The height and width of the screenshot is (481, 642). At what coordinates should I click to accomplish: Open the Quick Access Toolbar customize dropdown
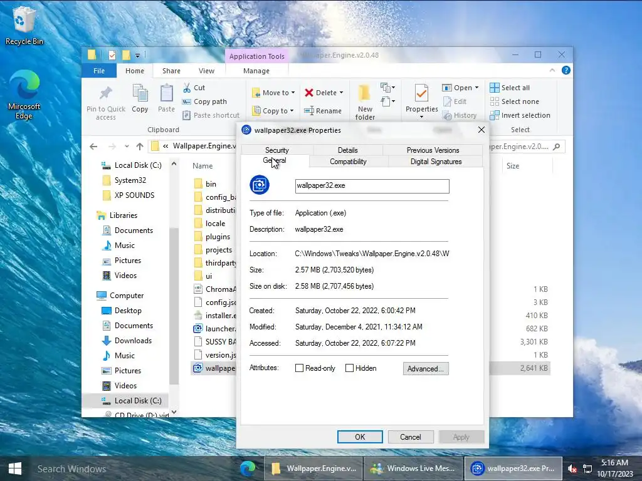[137, 55]
